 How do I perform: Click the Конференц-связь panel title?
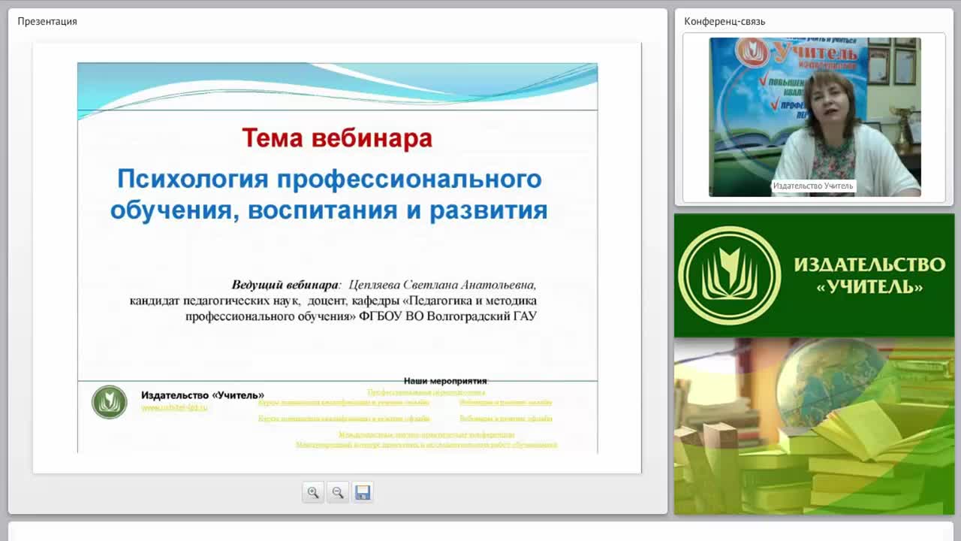(725, 21)
